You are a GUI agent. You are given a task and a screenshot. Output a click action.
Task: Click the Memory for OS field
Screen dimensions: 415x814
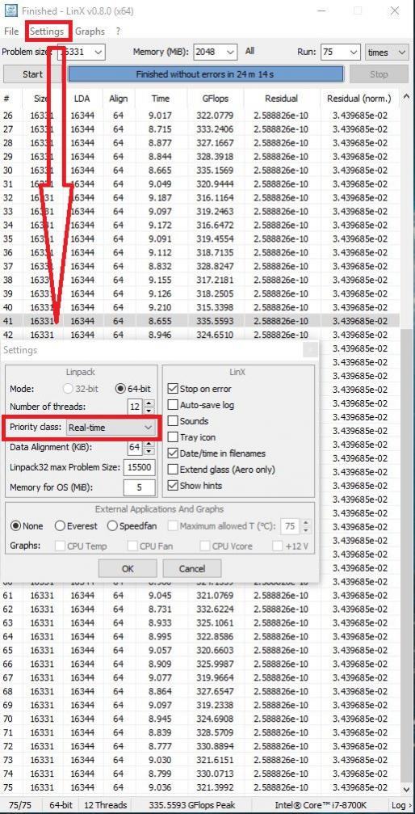point(139,487)
